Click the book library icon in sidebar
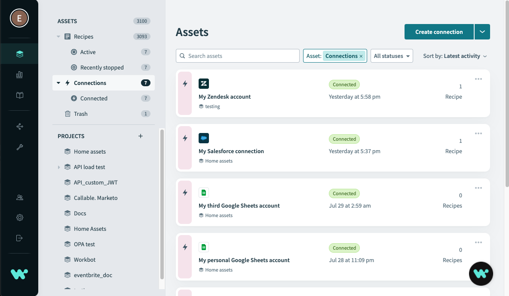Image resolution: width=509 pixels, height=296 pixels. pos(19,95)
